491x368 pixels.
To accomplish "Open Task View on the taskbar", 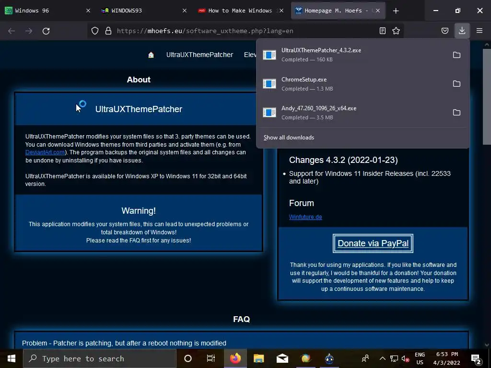I will 211,358.
